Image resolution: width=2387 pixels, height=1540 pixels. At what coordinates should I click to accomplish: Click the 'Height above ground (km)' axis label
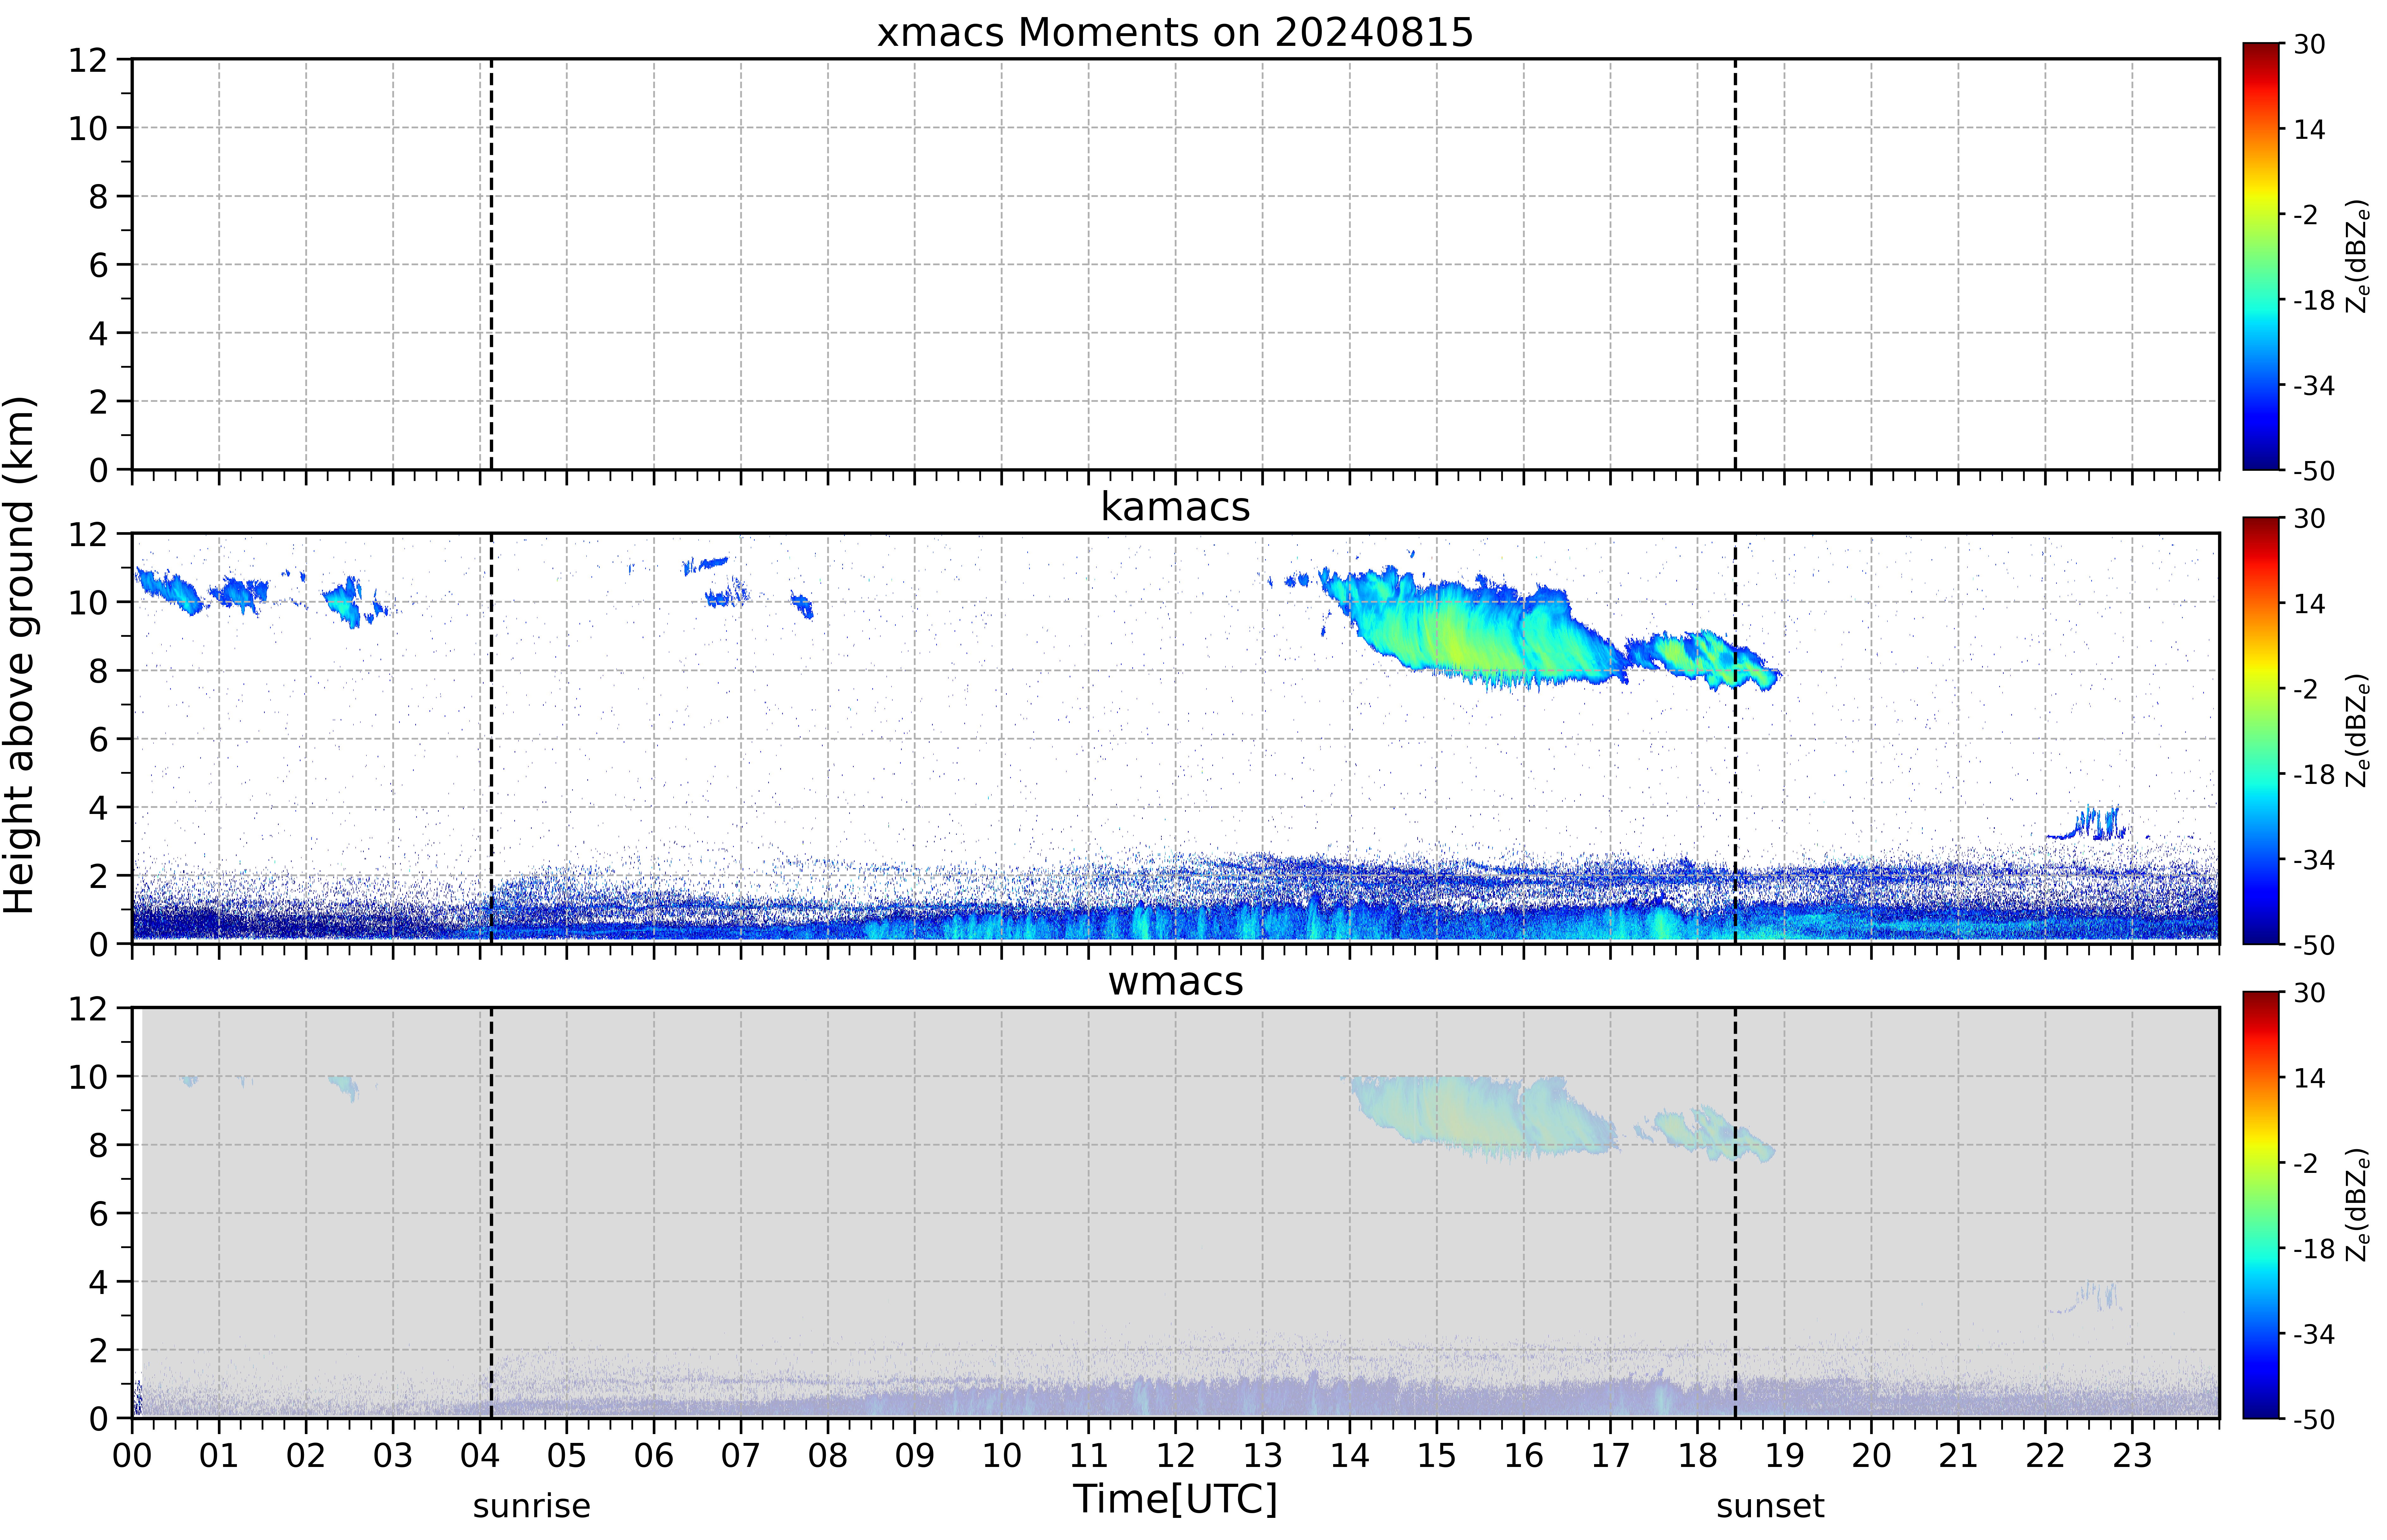pyautogui.click(x=20, y=655)
